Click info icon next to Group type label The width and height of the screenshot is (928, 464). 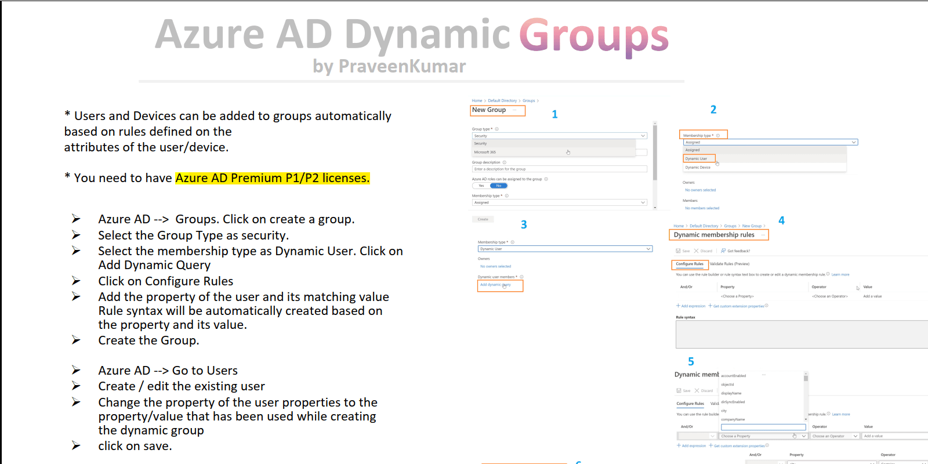tap(496, 129)
